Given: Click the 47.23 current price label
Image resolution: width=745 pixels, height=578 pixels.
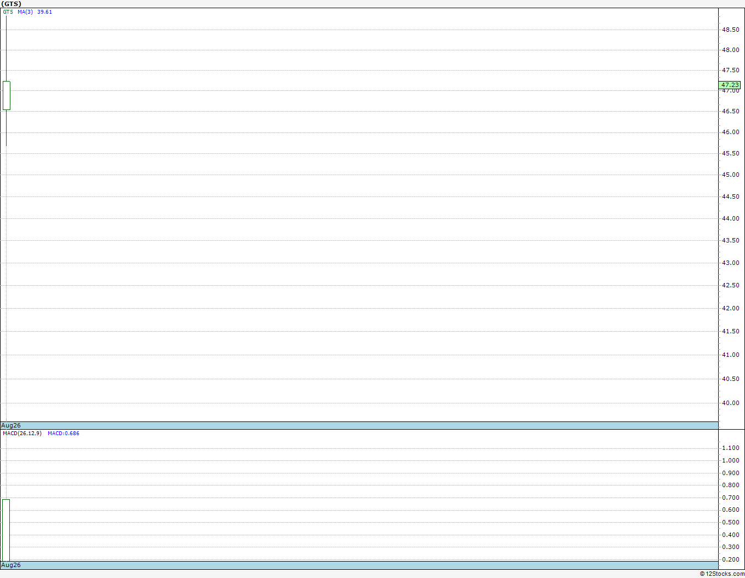Looking at the screenshot, I should point(730,85).
